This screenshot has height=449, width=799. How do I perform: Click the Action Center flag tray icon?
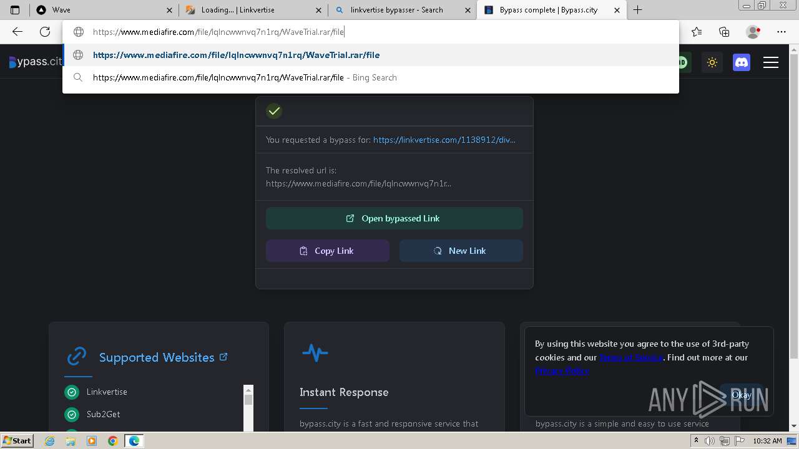coord(739,441)
